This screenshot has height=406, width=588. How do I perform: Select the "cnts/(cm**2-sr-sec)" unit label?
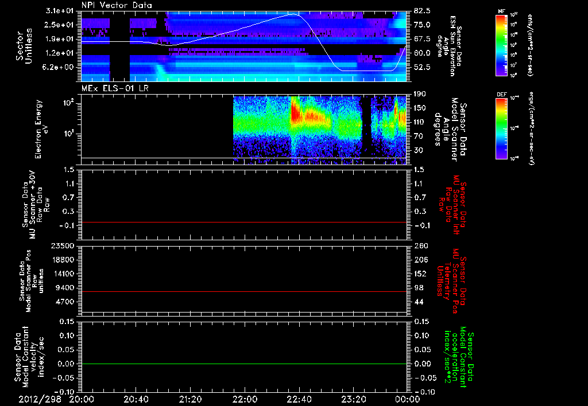coord(530,45)
